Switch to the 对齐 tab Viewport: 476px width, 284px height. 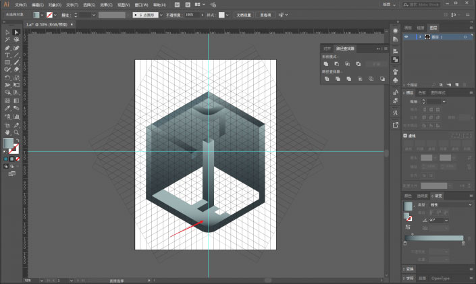327,49
